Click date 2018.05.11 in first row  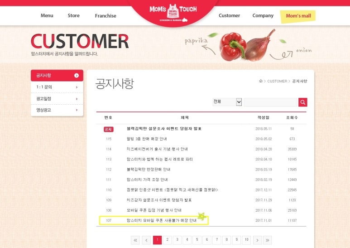(x=264, y=129)
